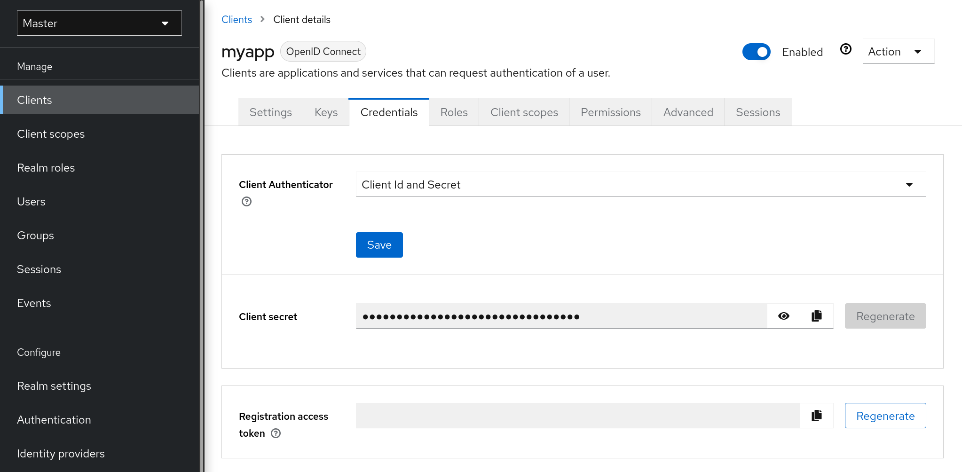Disable the myapp client

[756, 52]
